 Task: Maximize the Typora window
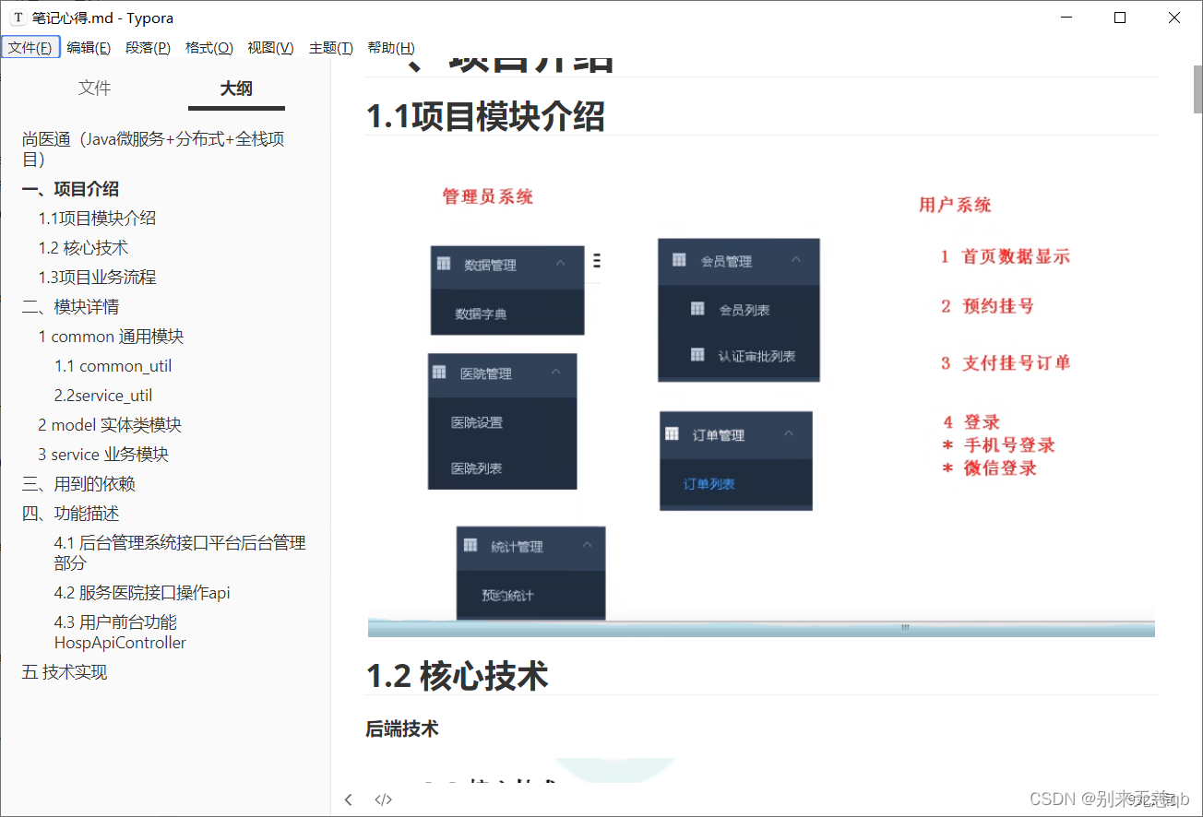pyautogui.click(x=1120, y=18)
